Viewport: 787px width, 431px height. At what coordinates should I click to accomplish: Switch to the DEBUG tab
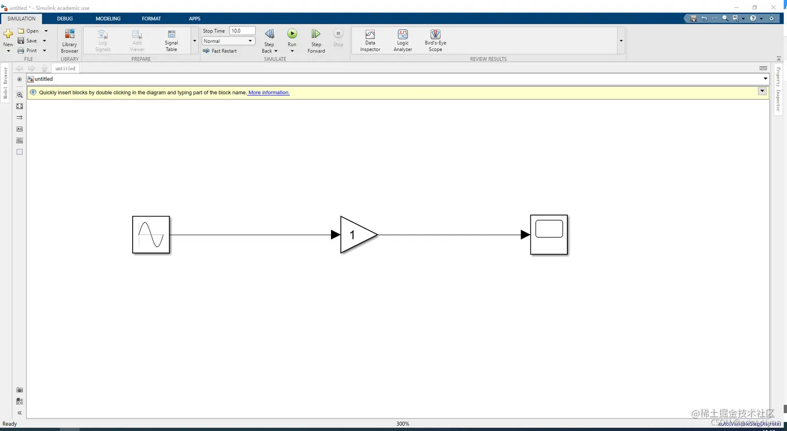(x=65, y=19)
